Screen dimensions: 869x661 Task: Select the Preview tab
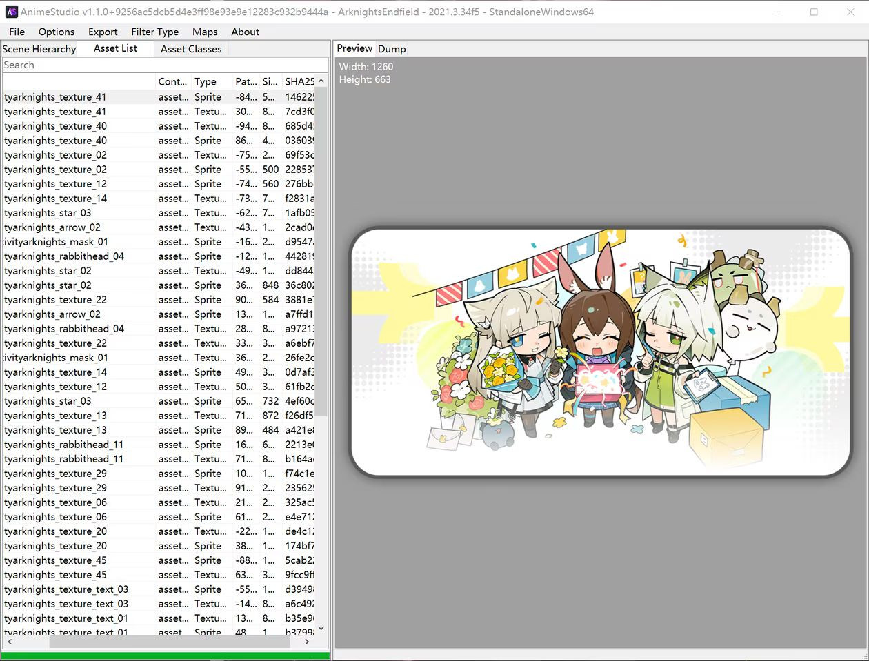tap(354, 48)
